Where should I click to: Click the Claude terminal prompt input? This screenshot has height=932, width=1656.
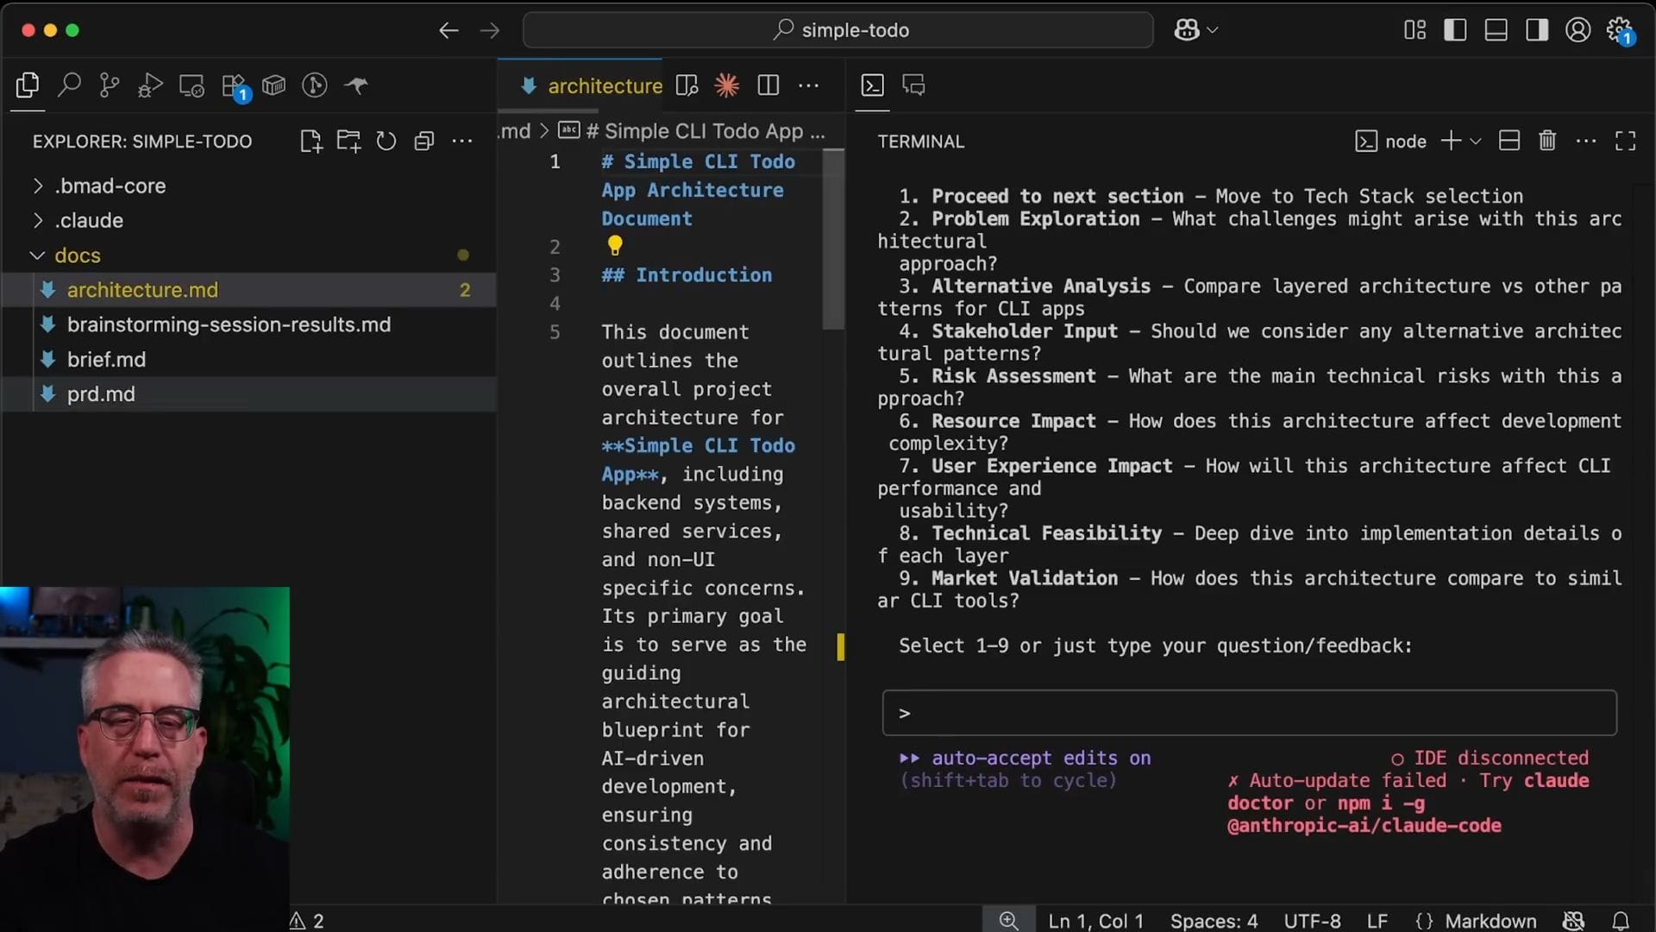pyautogui.click(x=1249, y=713)
